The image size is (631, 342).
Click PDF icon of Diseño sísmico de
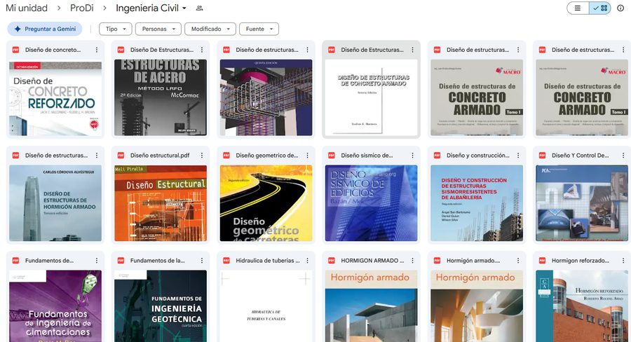click(x=332, y=156)
